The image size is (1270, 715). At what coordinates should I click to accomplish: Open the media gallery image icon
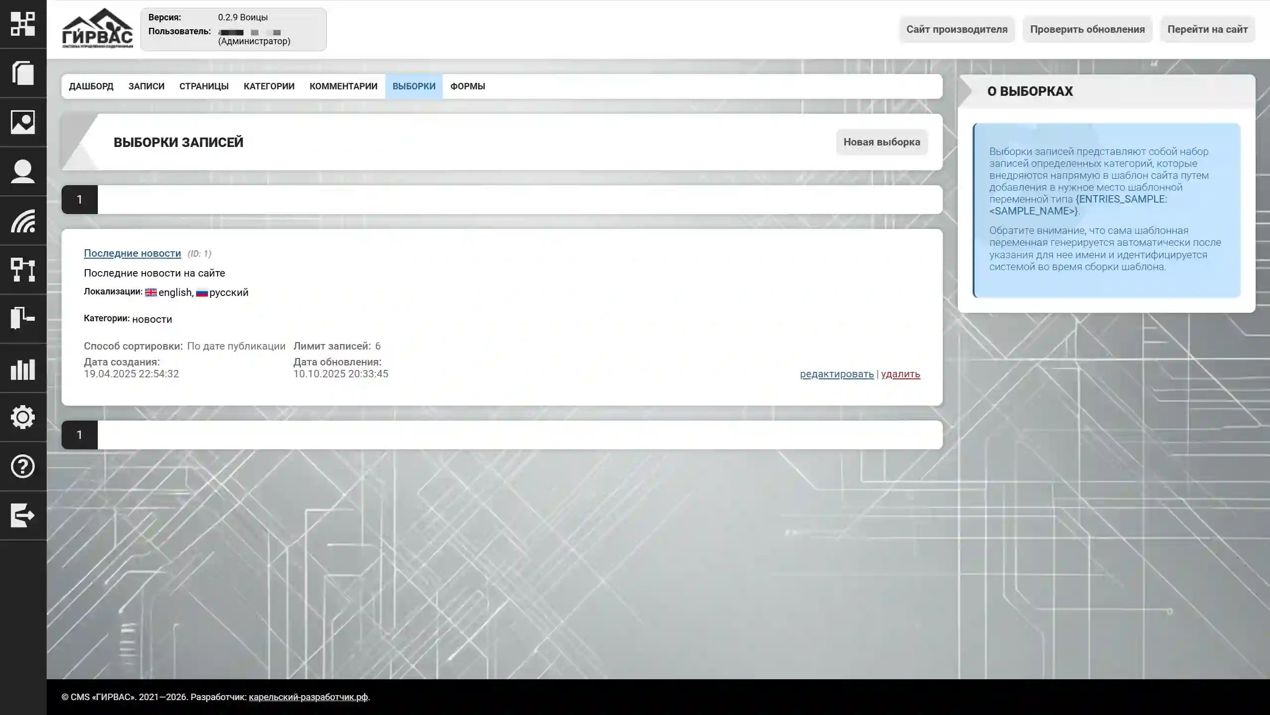pos(23,122)
